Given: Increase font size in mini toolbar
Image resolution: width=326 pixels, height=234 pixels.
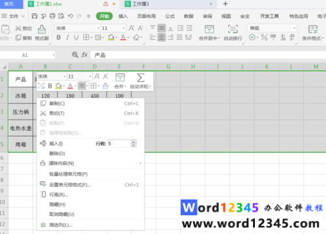Looking at the screenshot, I should (x=97, y=76).
